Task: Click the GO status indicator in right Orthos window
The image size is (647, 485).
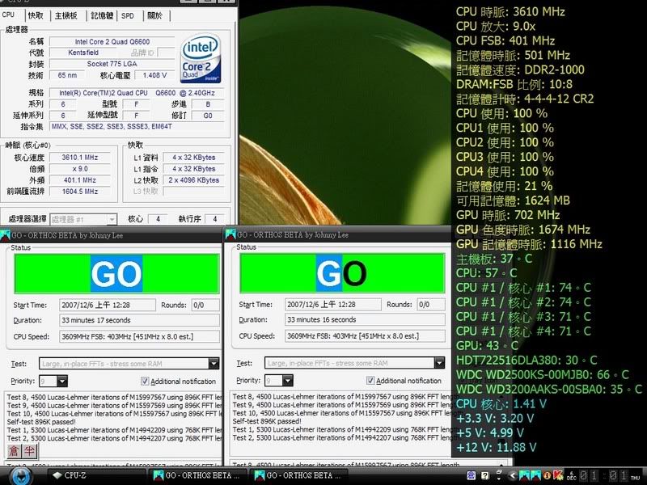Action: click(x=342, y=273)
